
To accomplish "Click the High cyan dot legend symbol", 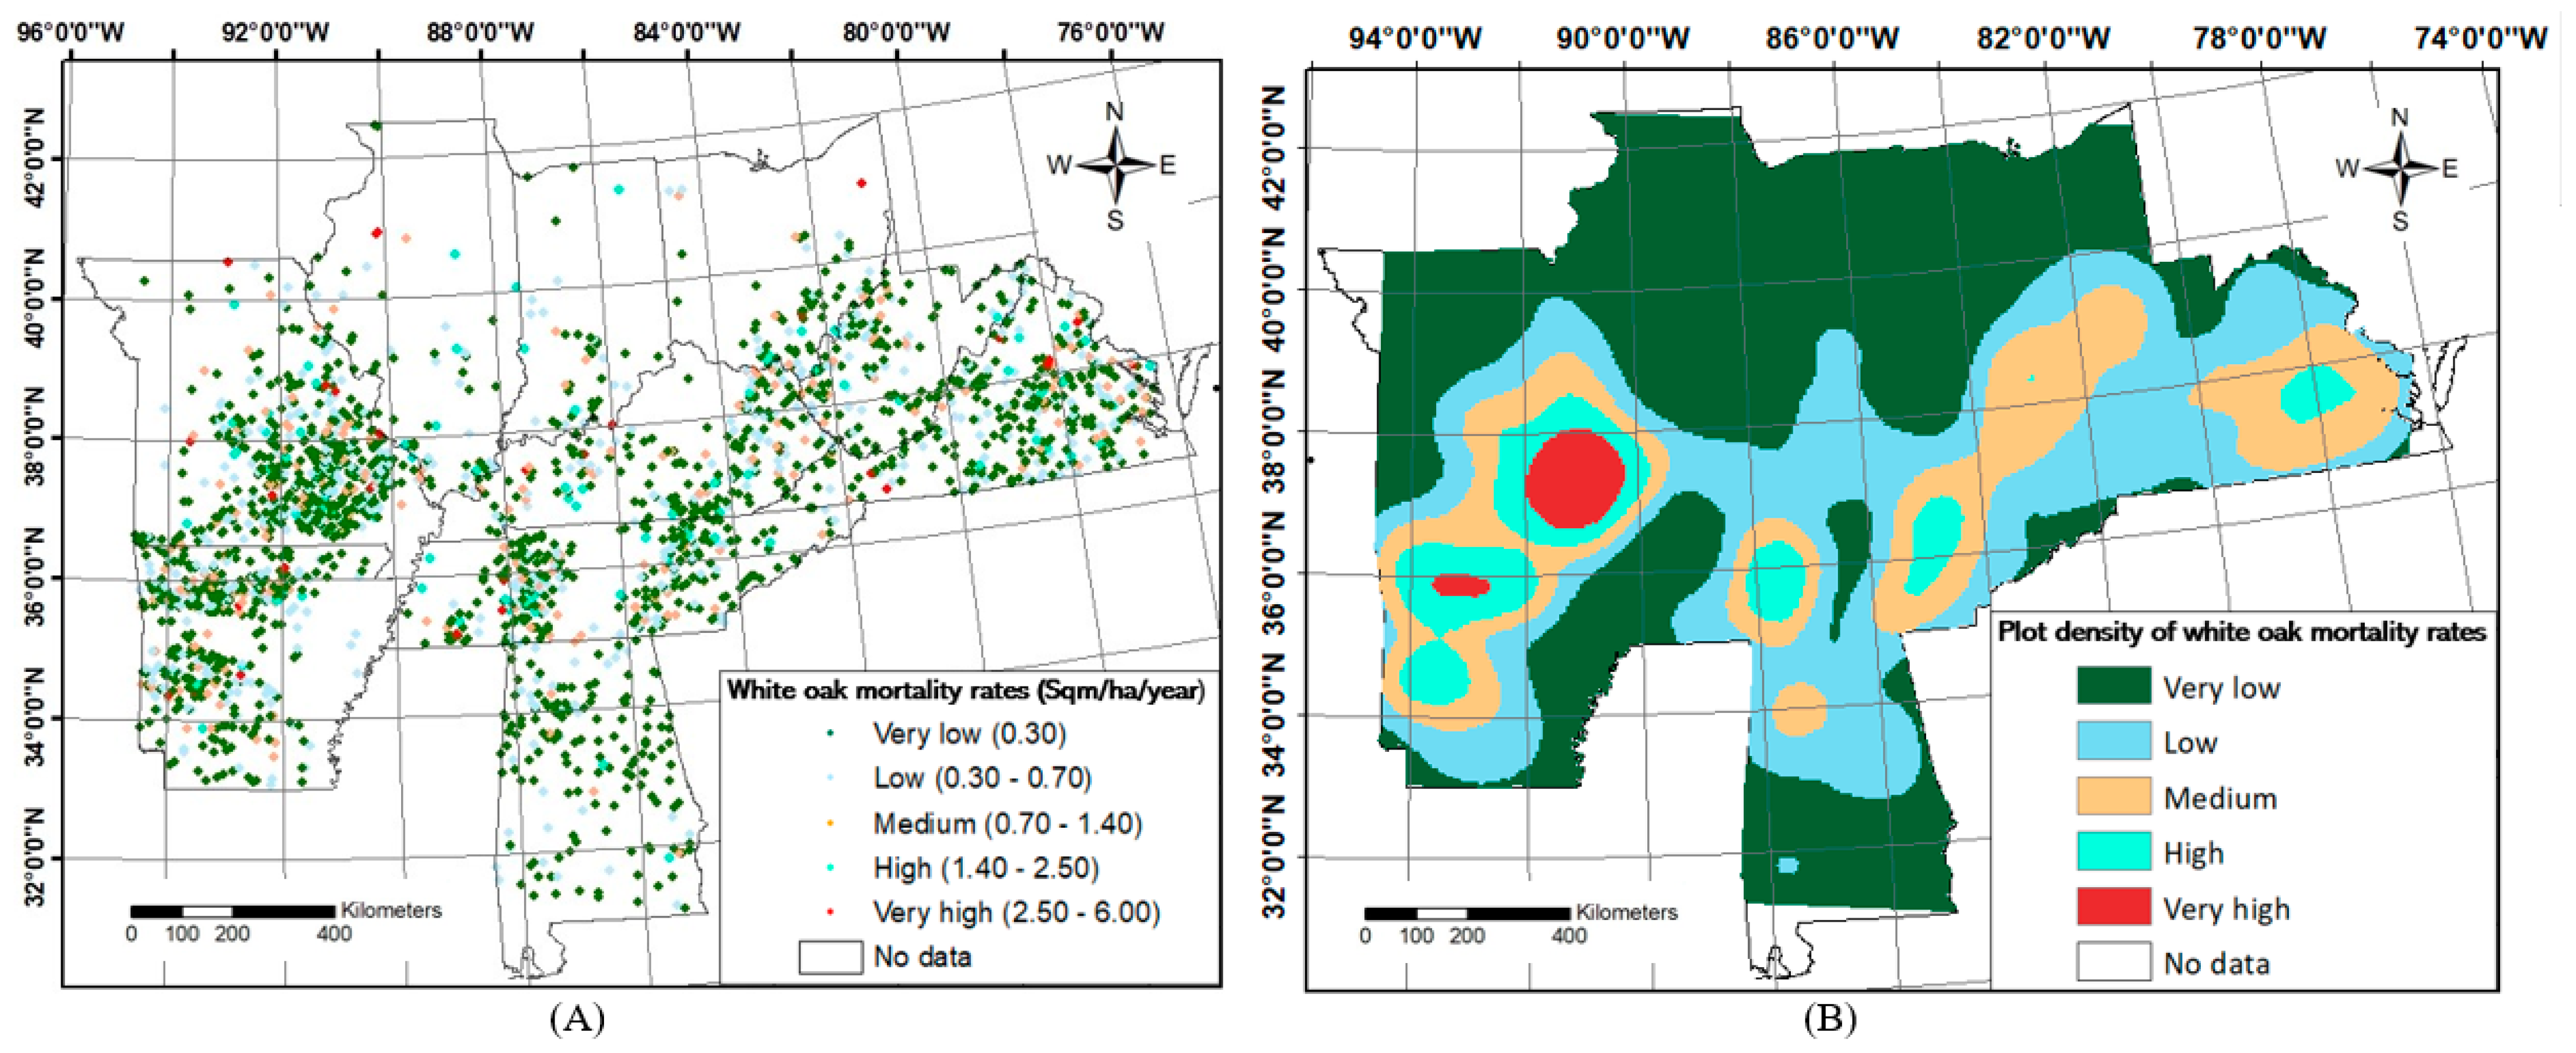I will pos(831,868).
